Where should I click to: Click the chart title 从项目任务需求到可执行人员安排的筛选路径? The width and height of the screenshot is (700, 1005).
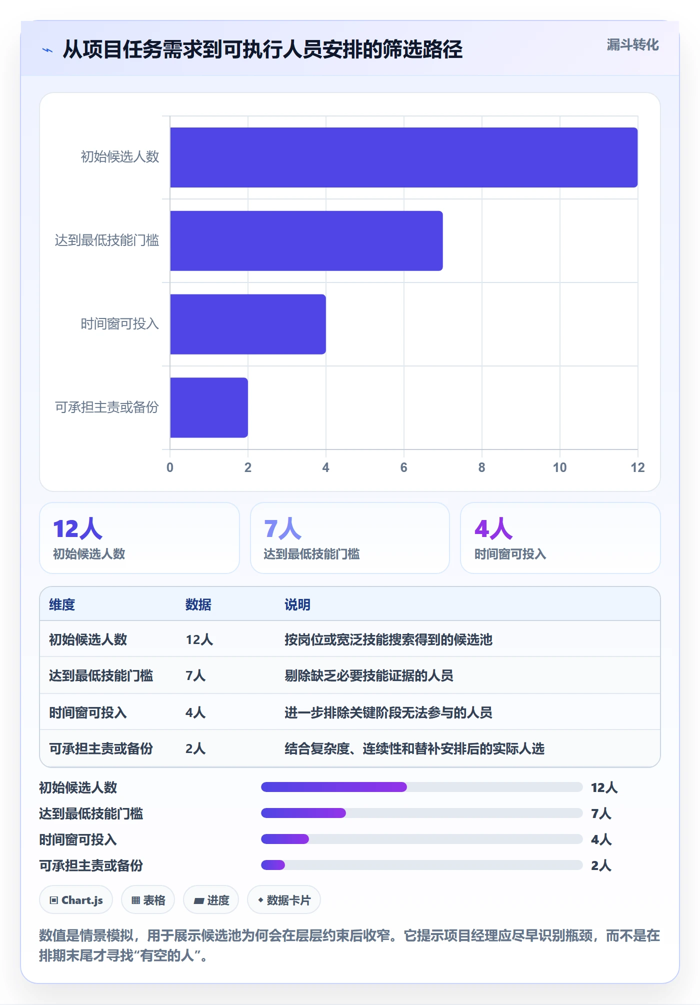(x=262, y=49)
